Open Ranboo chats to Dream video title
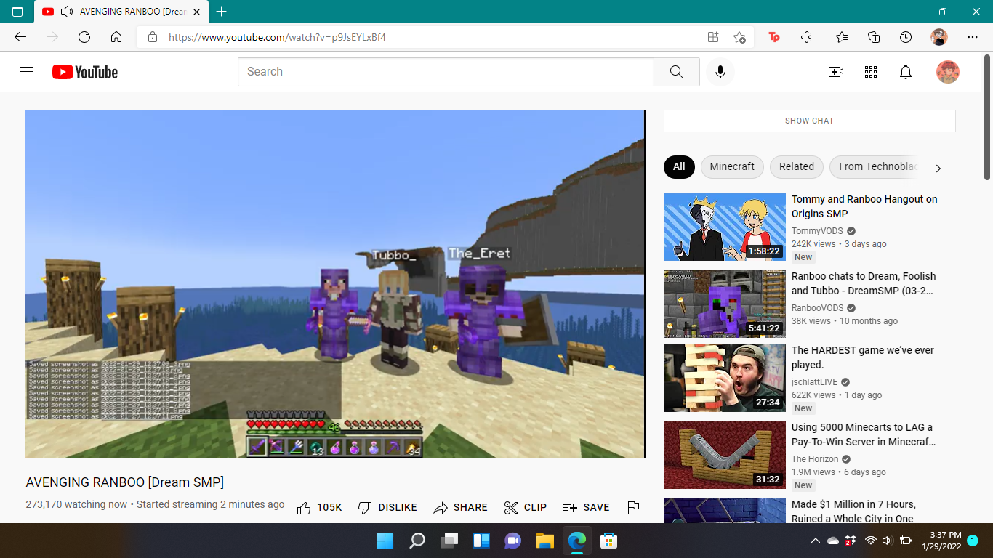 point(864,283)
